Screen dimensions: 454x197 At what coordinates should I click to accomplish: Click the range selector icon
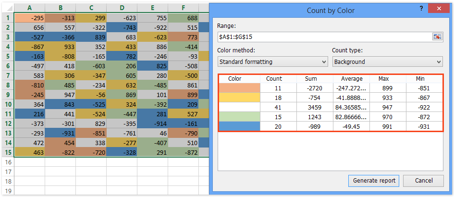click(x=437, y=37)
